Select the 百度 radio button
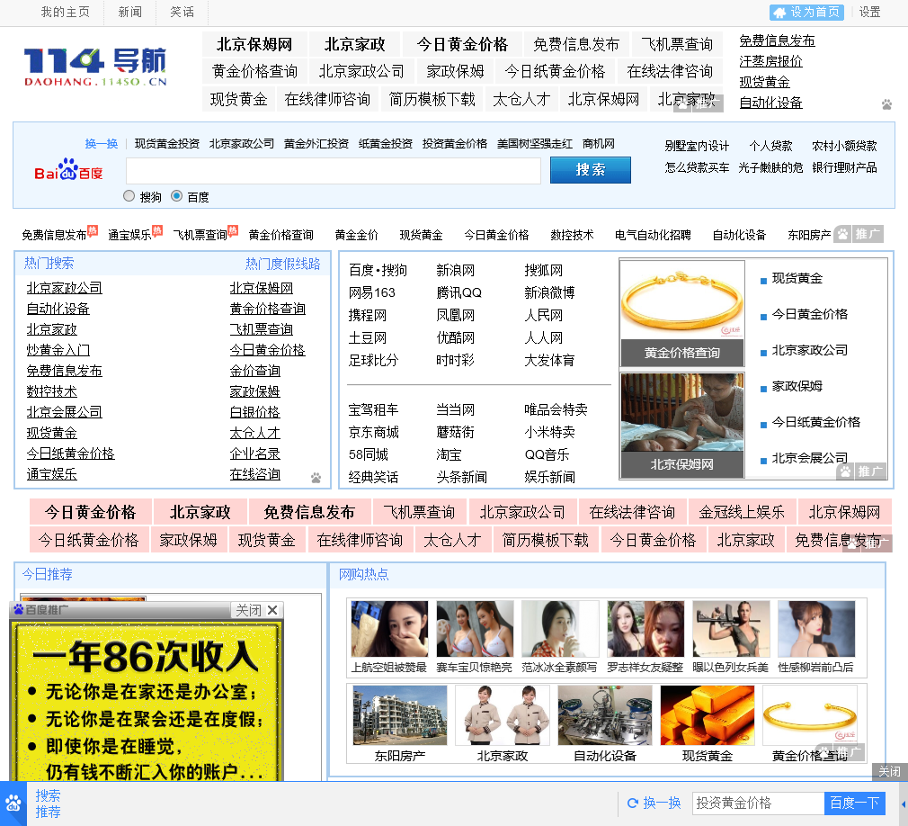The image size is (908, 826). tap(176, 196)
